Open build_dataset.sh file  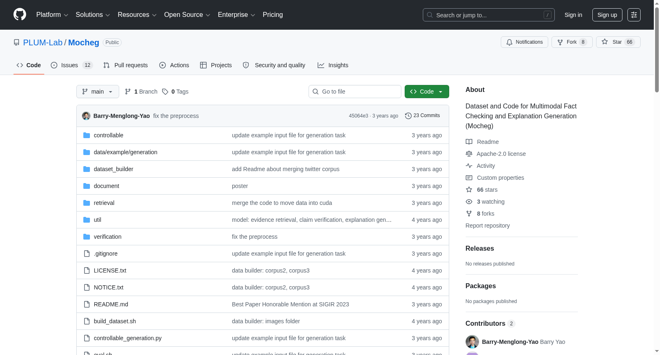coord(115,321)
